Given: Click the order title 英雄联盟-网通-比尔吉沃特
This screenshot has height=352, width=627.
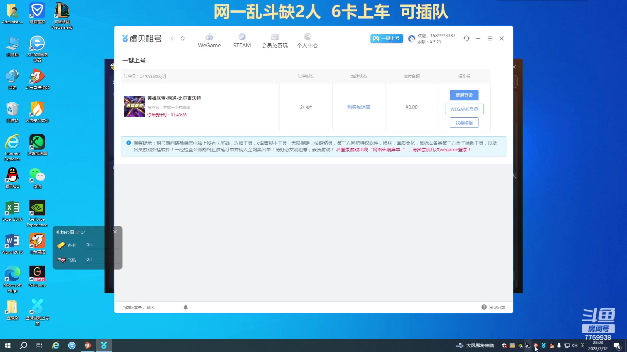Looking at the screenshot, I should tap(174, 98).
